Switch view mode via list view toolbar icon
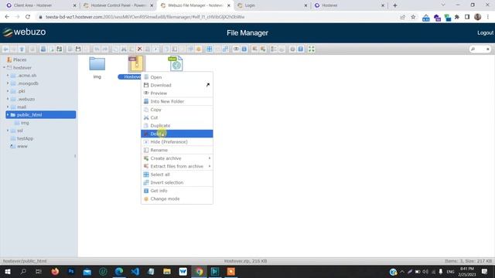The image size is (495, 278). pos(274,49)
